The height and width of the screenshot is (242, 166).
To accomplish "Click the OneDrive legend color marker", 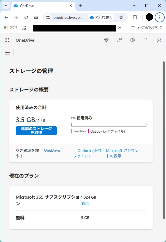I will [x=71, y=131].
